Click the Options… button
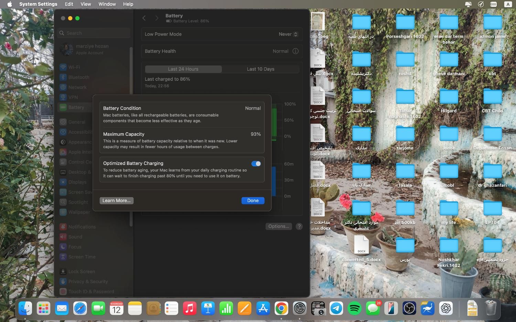 (279, 226)
